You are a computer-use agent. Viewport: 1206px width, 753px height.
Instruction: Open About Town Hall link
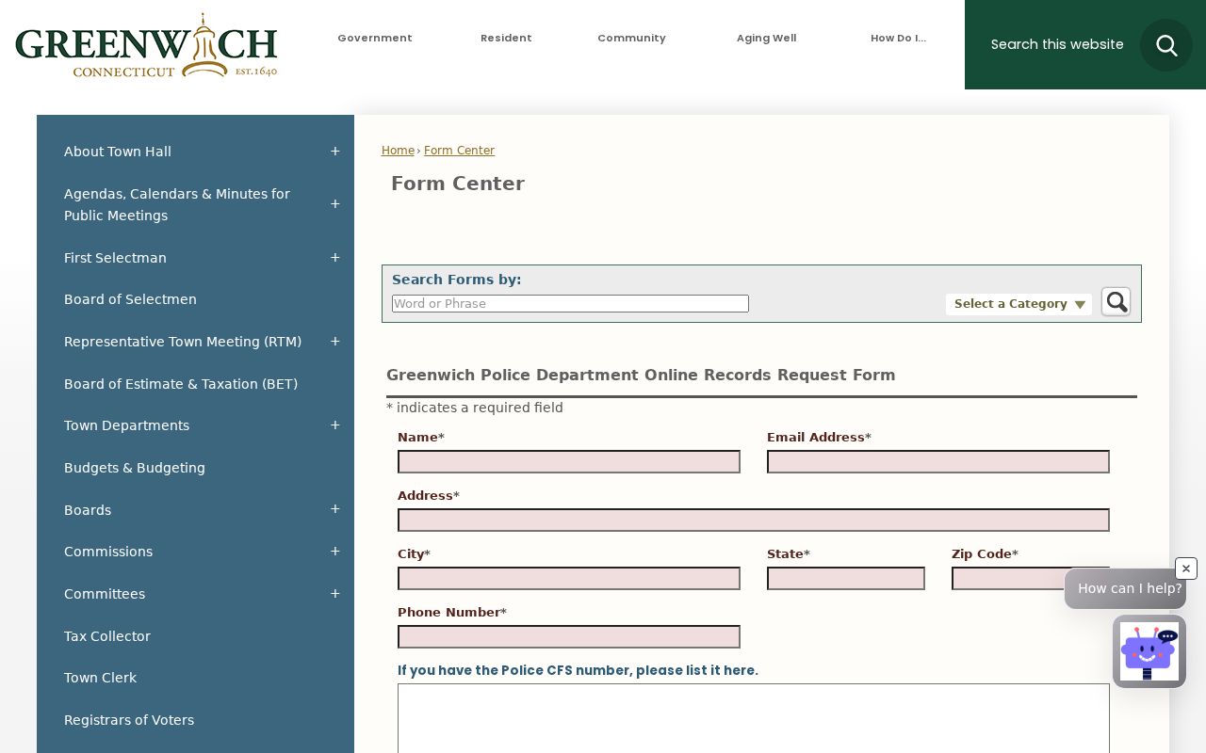(118, 152)
